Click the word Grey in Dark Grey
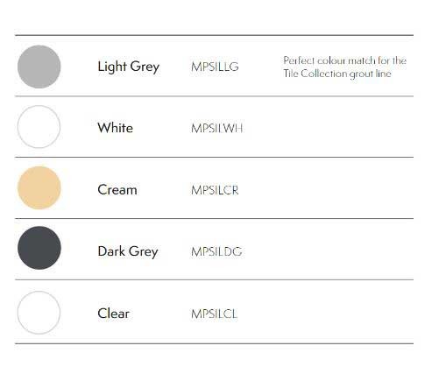 (144, 252)
